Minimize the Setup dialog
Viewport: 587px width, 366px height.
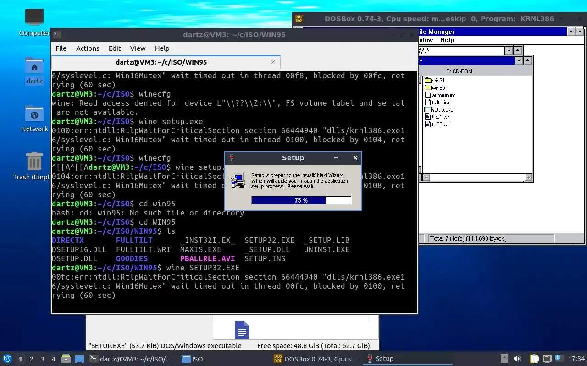point(336,158)
